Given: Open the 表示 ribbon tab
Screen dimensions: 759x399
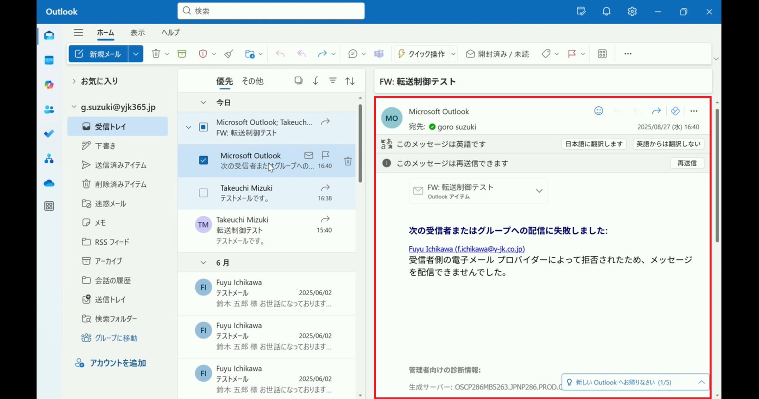Looking at the screenshot, I should pos(138,33).
